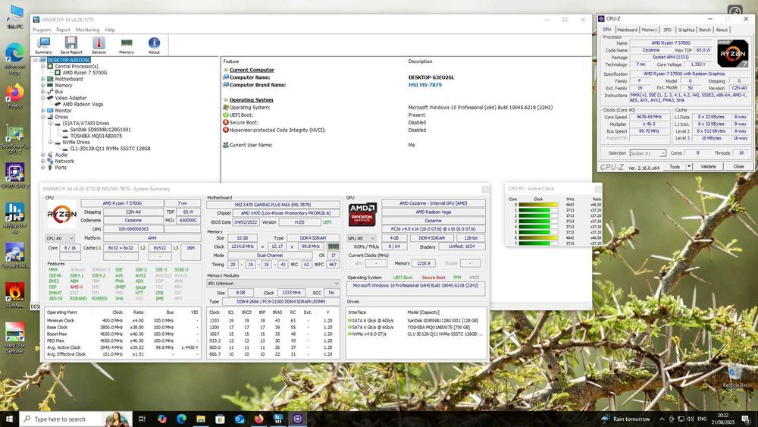The image size is (758, 427).
Task: Switch to the SPD tab in CPU-Z
Action: tap(667, 30)
